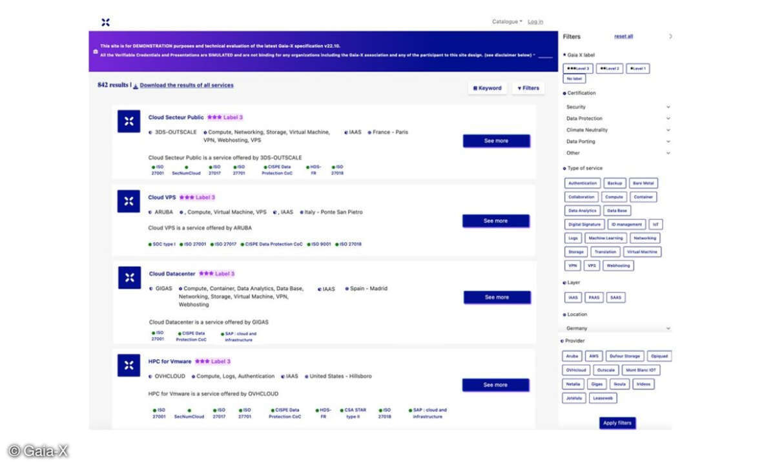Open the Cloud VPS title
The height and width of the screenshot is (465, 775).
[x=161, y=198]
